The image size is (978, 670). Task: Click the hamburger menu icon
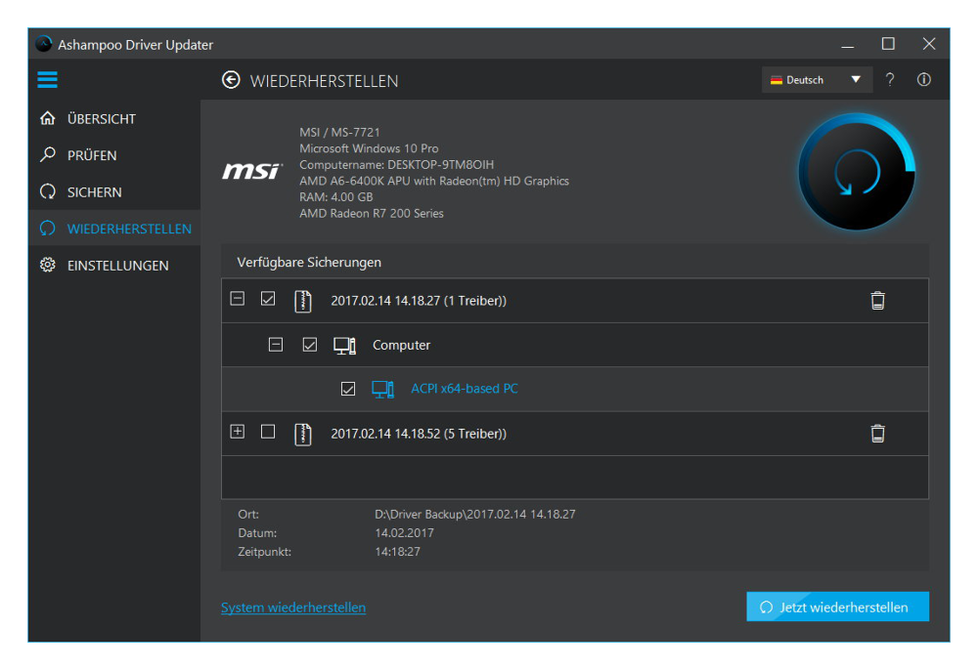click(47, 80)
